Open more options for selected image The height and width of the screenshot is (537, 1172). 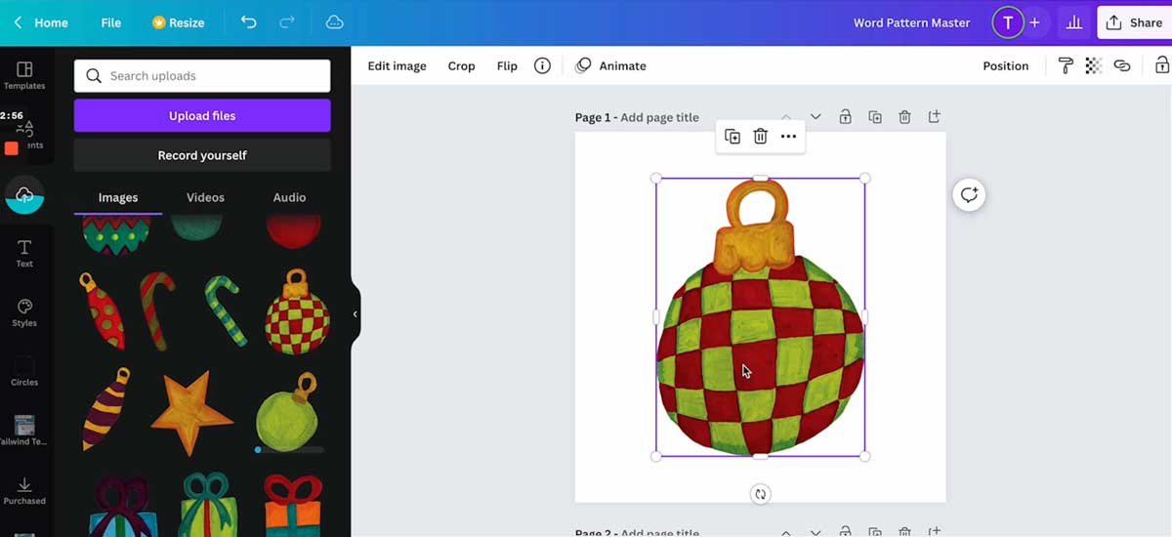click(x=788, y=137)
